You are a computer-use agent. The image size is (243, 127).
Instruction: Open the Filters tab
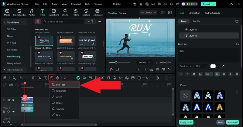(x=76, y=12)
